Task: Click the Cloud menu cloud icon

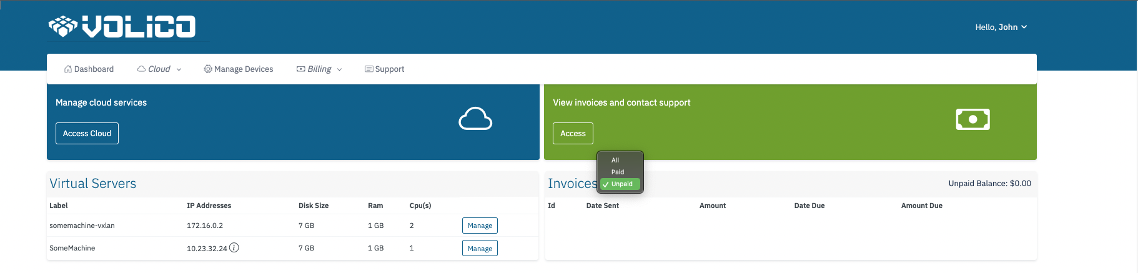Action: (142, 69)
